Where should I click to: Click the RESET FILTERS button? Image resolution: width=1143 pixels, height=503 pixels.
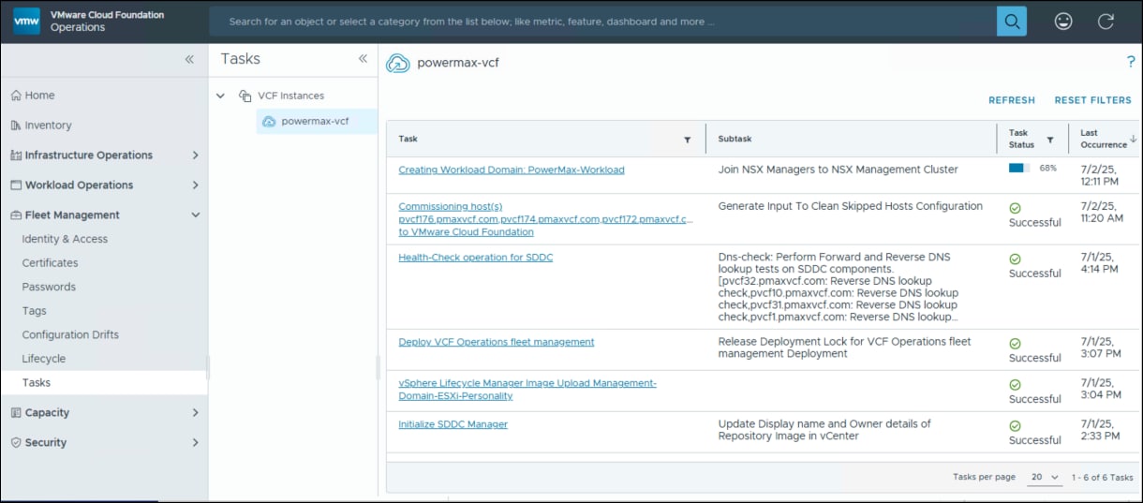pos(1092,100)
